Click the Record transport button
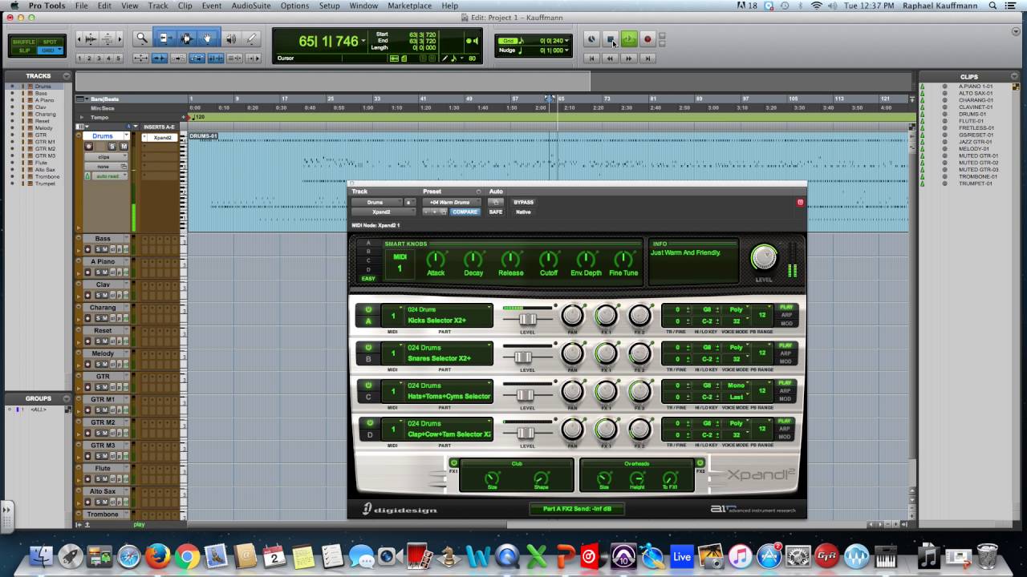 coord(647,38)
